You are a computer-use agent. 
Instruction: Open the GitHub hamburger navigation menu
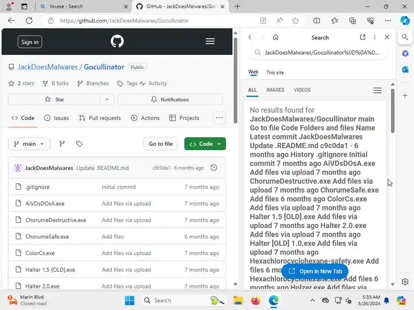point(210,41)
